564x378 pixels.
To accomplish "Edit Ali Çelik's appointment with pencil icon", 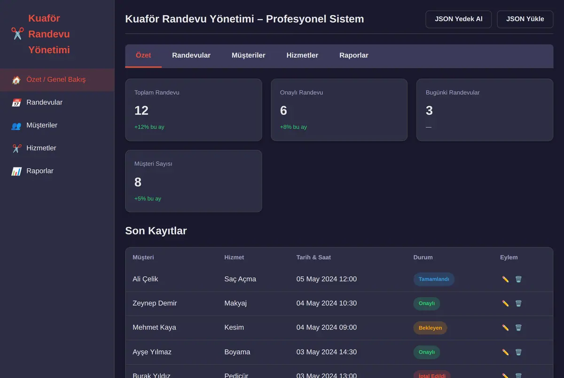I will coord(505,279).
